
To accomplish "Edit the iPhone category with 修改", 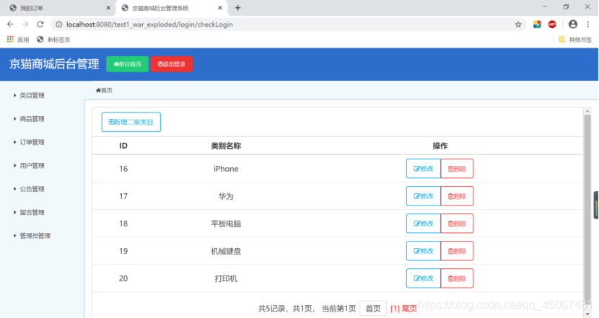I will (x=424, y=169).
